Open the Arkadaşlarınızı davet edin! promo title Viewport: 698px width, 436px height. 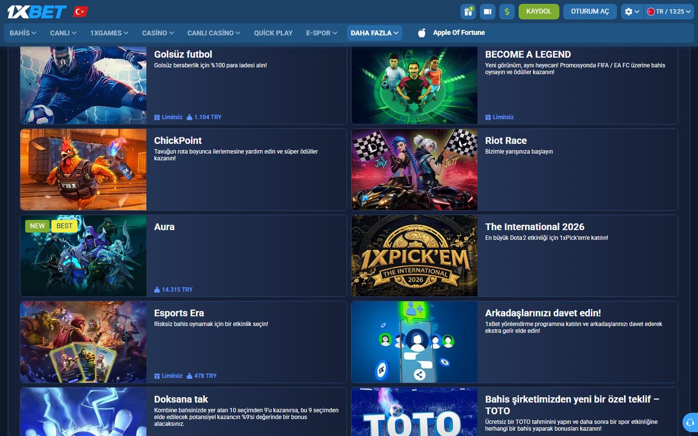(x=543, y=313)
